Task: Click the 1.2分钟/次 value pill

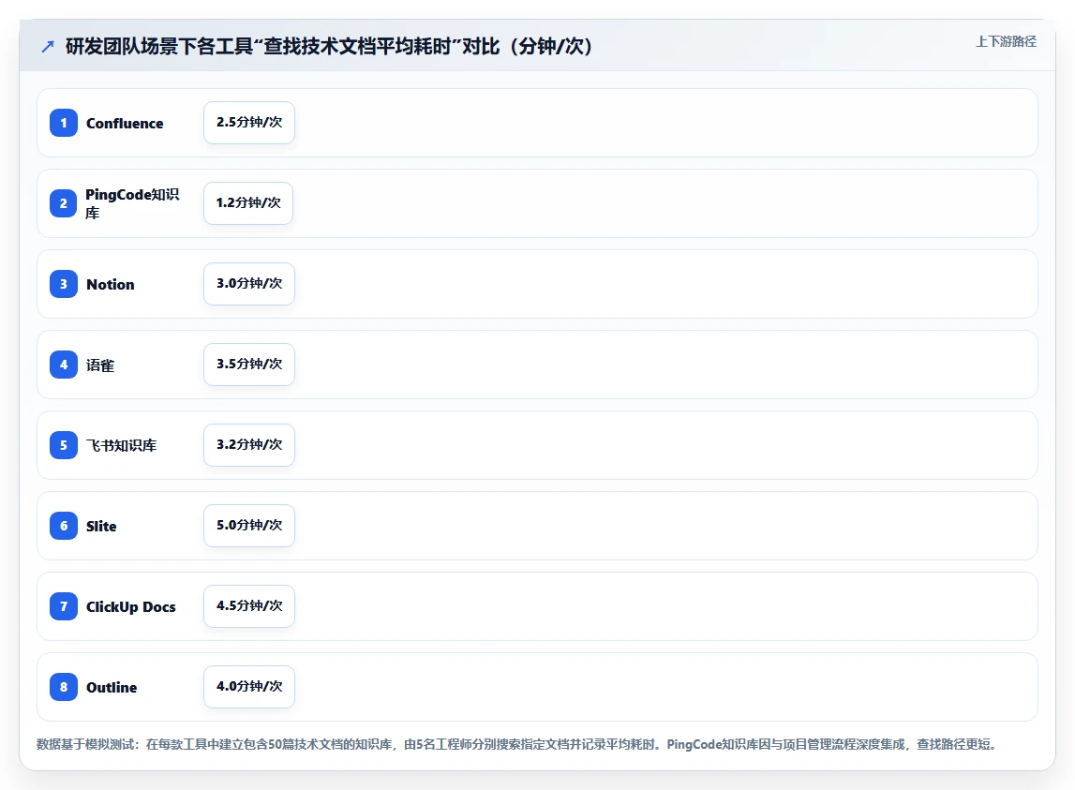Action: [248, 203]
